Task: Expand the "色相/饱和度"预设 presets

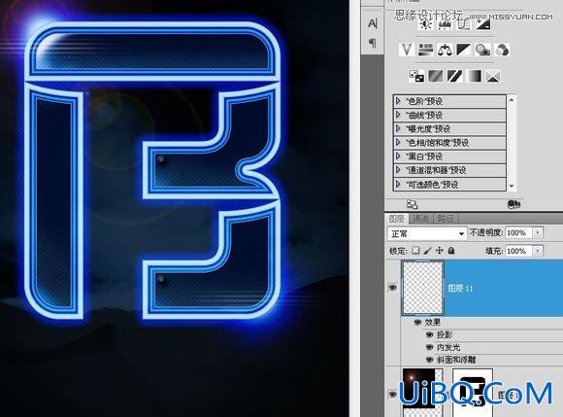Action: tap(398, 142)
